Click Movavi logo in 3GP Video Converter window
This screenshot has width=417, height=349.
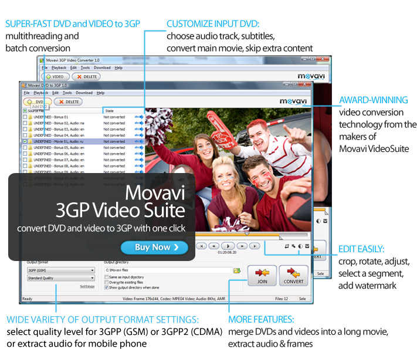(311, 76)
